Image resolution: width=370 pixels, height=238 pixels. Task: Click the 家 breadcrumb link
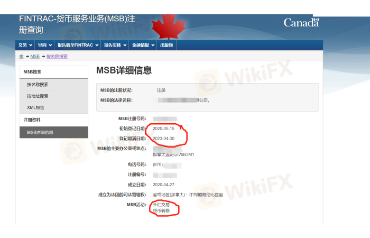click(21, 57)
